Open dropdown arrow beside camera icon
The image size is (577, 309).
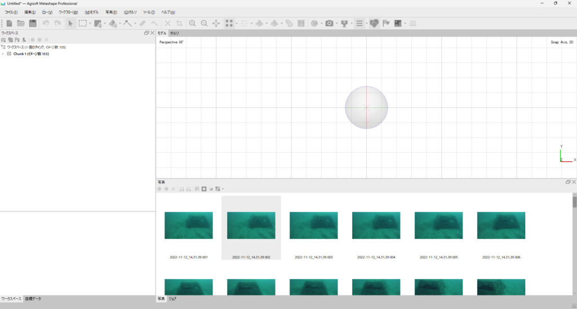coord(336,24)
